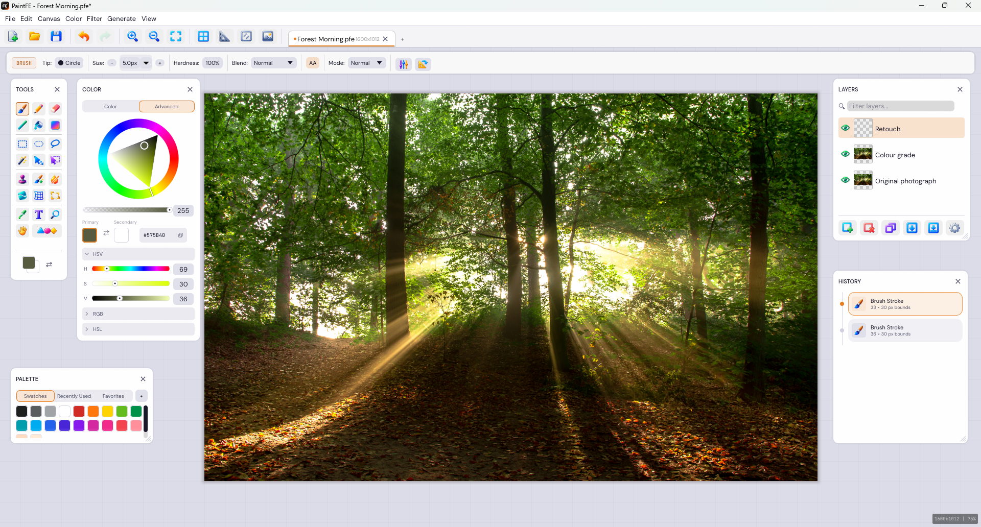Add a new palette tab

click(x=142, y=396)
